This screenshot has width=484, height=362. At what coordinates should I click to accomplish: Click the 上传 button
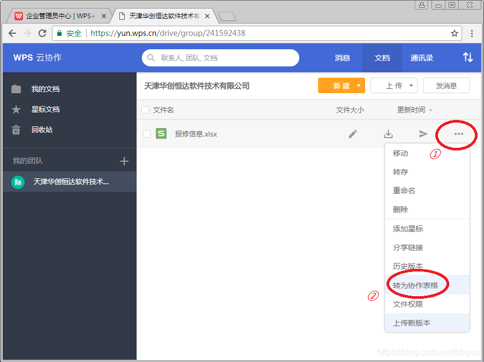click(x=394, y=86)
